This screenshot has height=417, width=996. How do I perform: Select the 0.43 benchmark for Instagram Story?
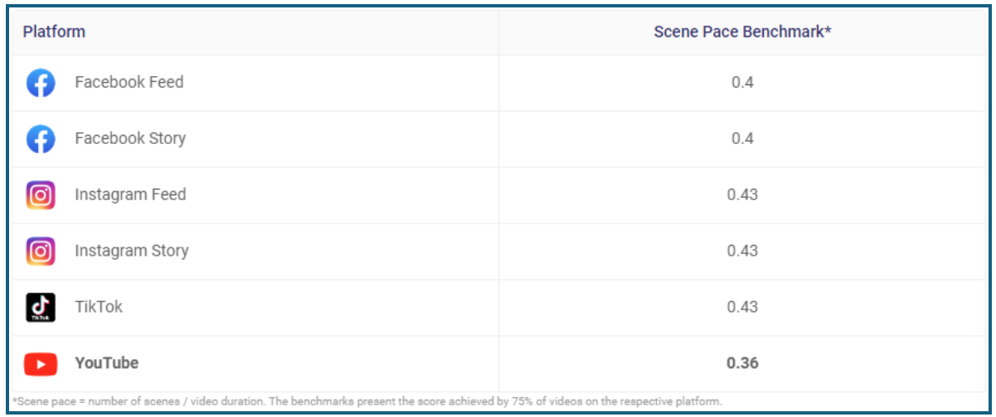click(742, 251)
